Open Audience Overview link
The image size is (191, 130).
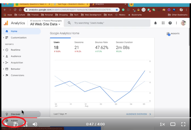click(139, 114)
